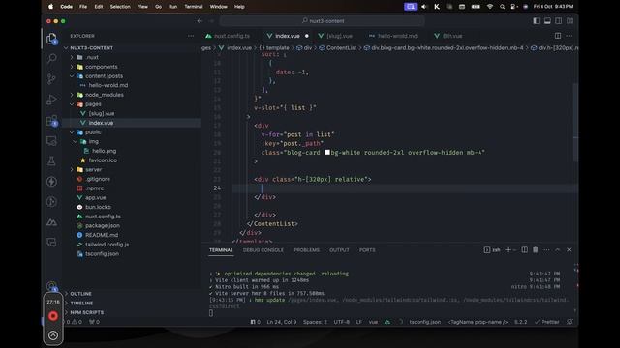Open the Search view in activity bar

point(51,59)
